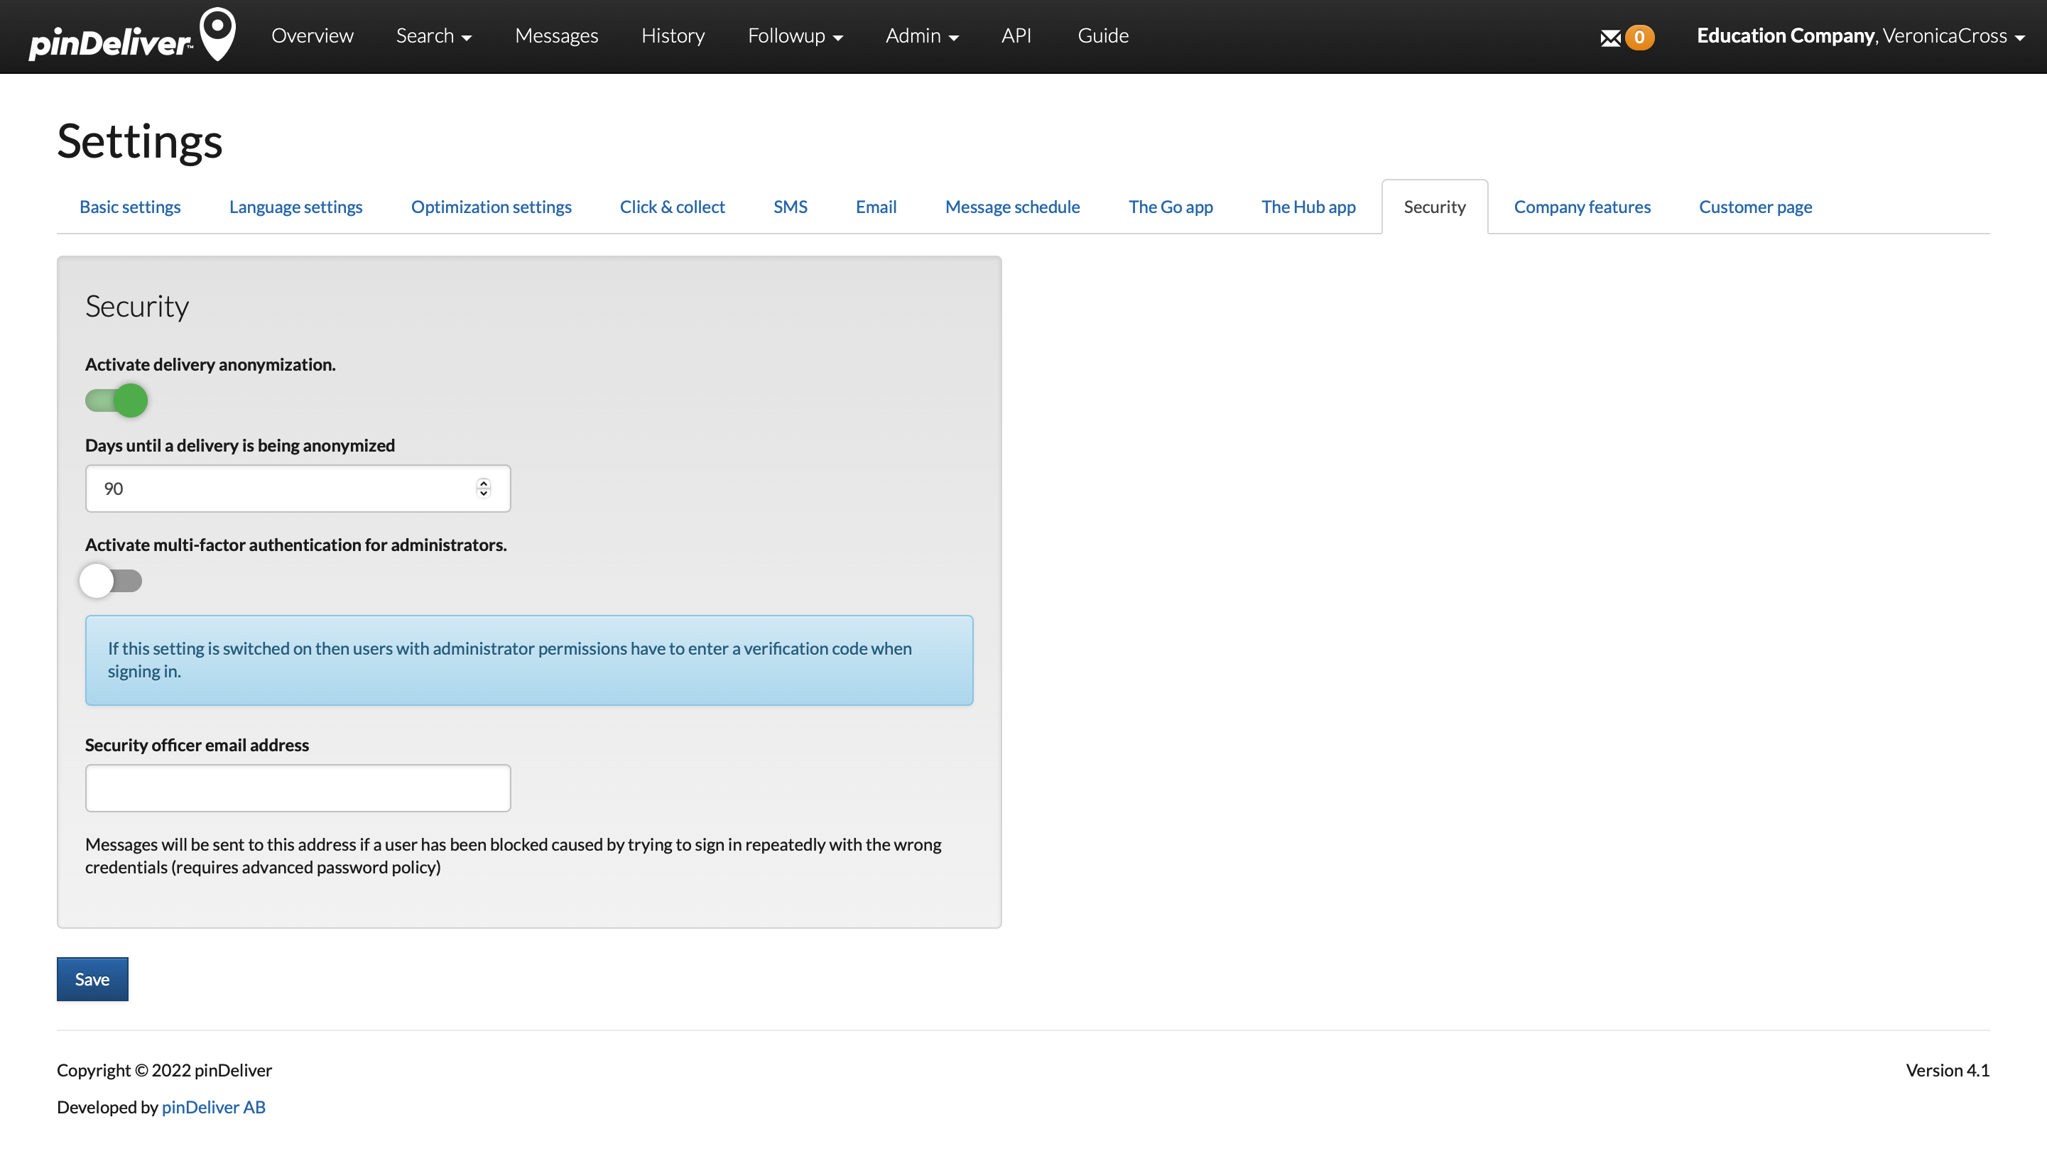Select the Security tab
Screen dimensions: 2047x1156
pyautogui.click(x=1434, y=207)
